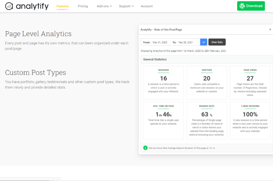273x181 pixels.
Task: Open the Account page
Action: click(x=147, y=6)
